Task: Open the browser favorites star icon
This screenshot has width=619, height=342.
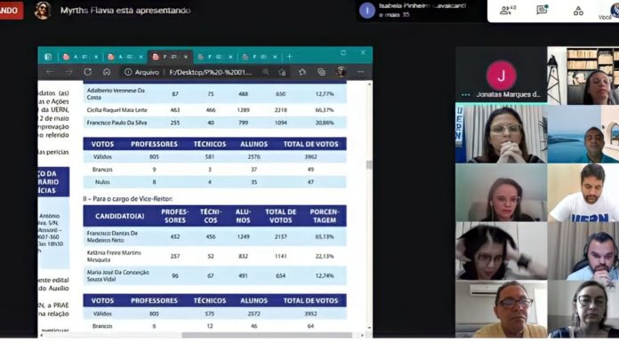Action: [302, 72]
